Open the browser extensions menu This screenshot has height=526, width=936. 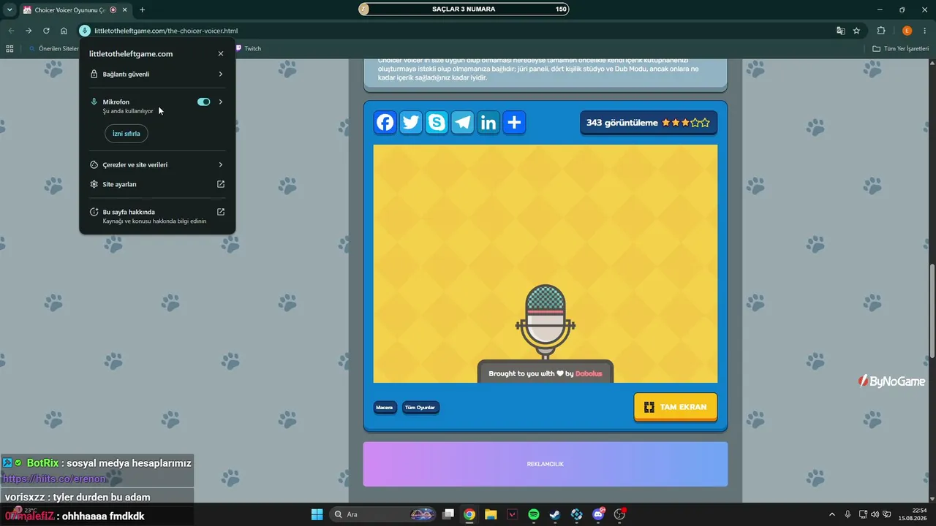coord(881,31)
